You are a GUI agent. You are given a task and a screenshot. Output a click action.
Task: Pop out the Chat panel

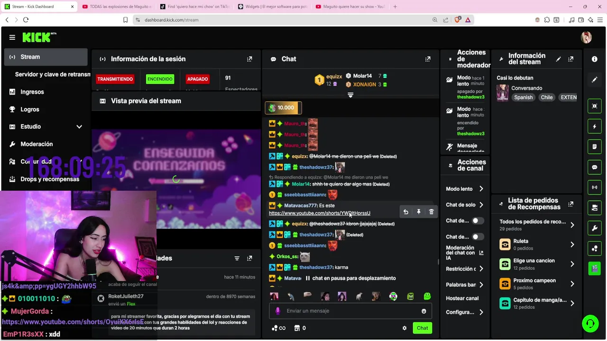point(428,59)
